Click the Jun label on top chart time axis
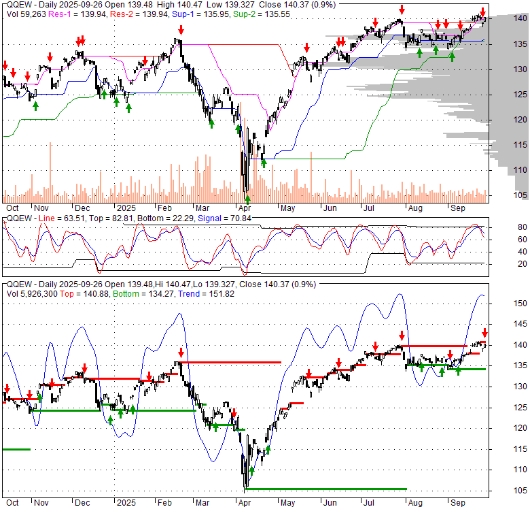530x507 pixels. click(x=330, y=208)
